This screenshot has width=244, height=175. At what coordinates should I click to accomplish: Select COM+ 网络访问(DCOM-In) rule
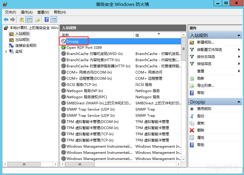pyautogui.click(x=121, y=72)
